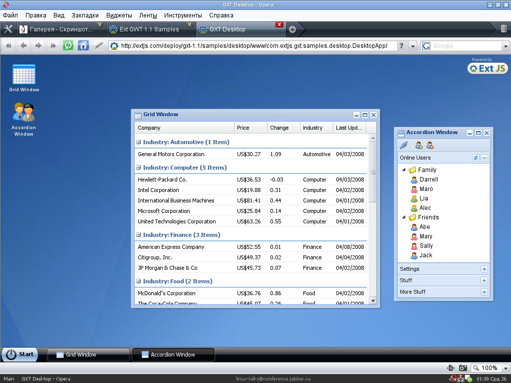Click the Start button

(20, 355)
